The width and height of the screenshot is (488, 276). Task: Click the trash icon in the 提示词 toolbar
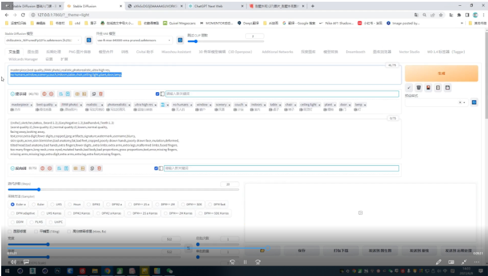click(x=101, y=94)
